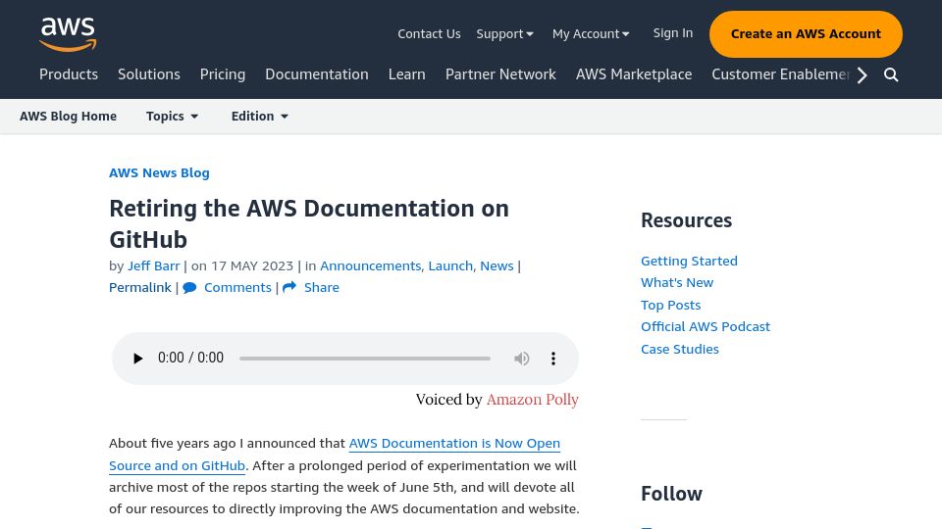
Task: Click the Sign In link
Action: pos(673,33)
